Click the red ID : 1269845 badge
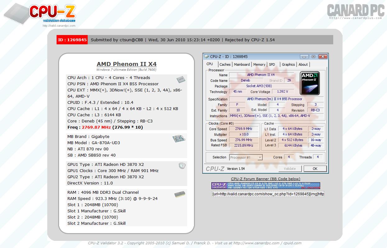Screen dimensions: 387x248 click(72, 40)
